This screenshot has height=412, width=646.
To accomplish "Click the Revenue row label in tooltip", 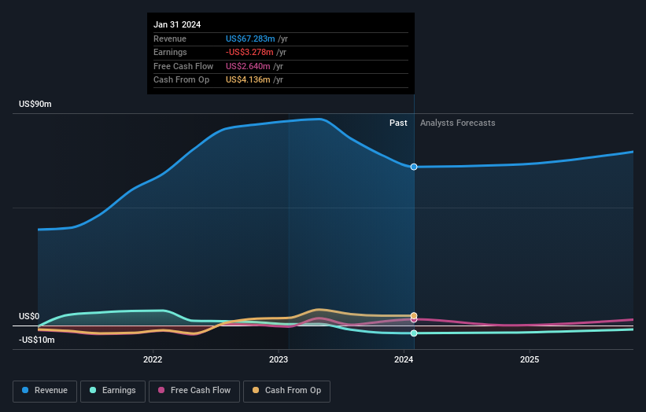I will coord(170,39).
